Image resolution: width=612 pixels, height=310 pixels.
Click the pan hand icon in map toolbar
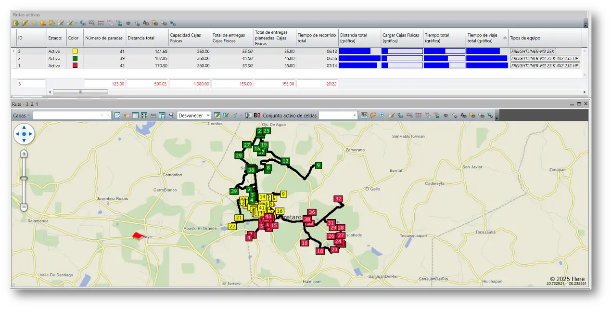tap(127, 116)
